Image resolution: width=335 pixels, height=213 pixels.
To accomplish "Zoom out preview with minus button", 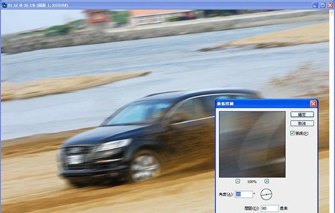I will pyautogui.click(x=238, y=181).
